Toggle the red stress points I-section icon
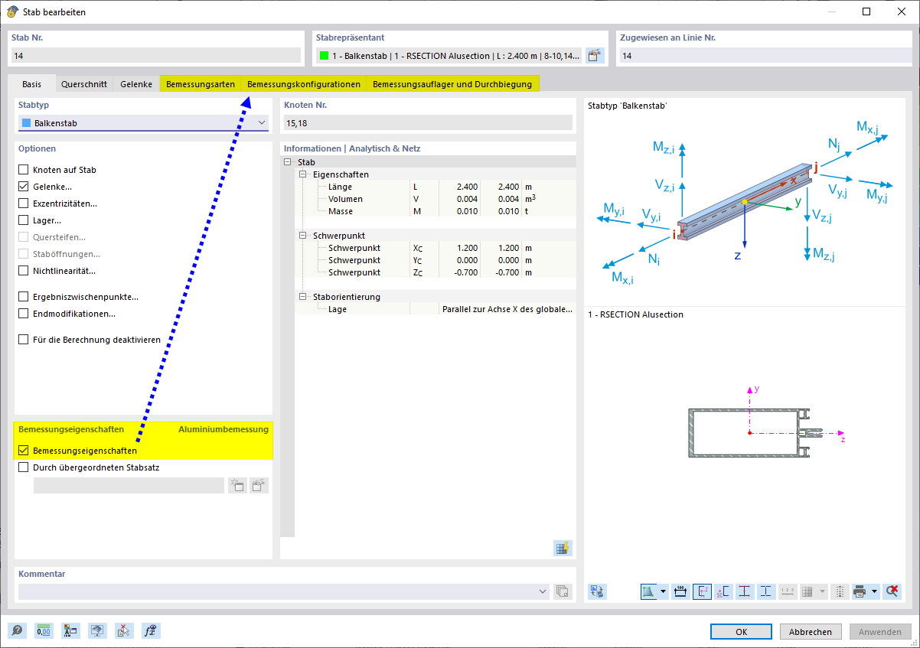This screenshot has width=920, height=648. coord(745,591)
